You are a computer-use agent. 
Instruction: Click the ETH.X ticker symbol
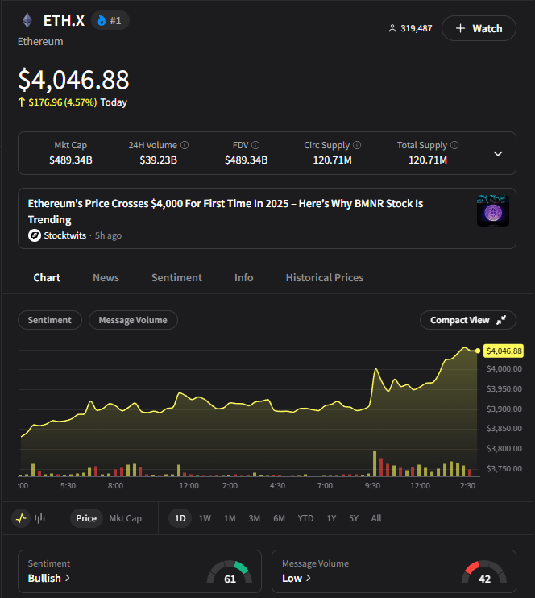64,21
